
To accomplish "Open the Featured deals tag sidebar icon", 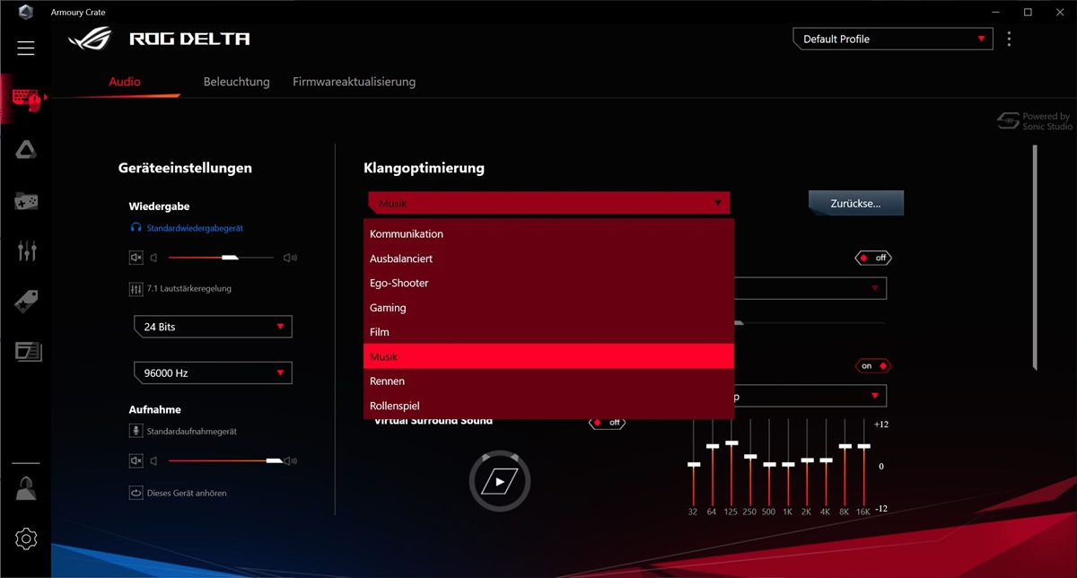I will pos(26,302).
